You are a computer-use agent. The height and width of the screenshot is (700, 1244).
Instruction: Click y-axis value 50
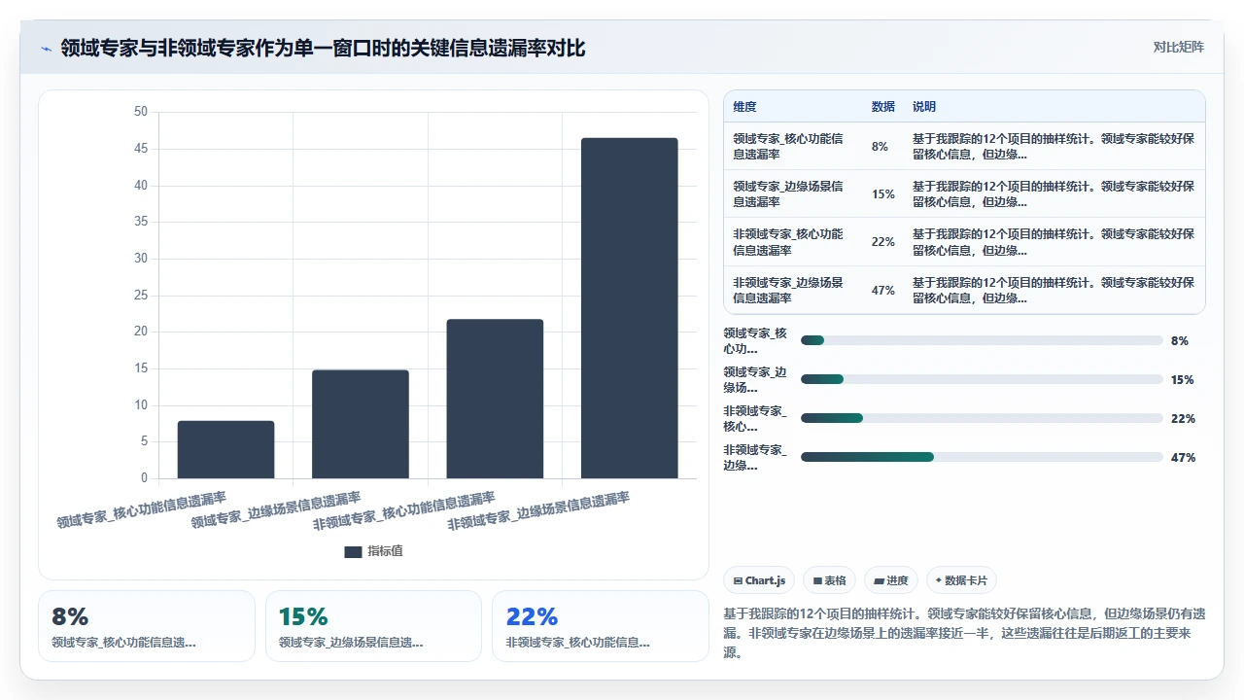tap(141, 112)
